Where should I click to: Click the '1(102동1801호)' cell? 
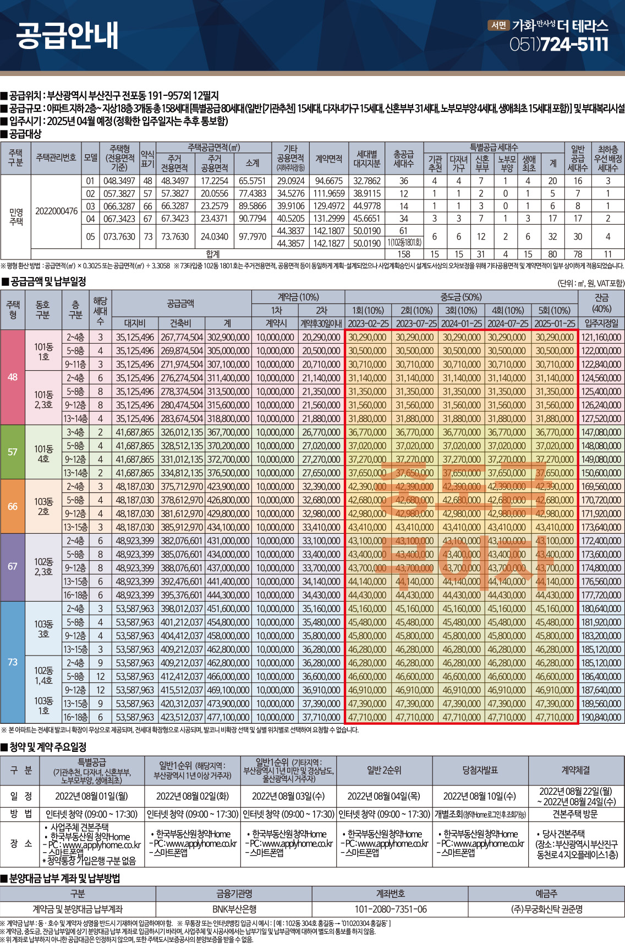(404, 243)
